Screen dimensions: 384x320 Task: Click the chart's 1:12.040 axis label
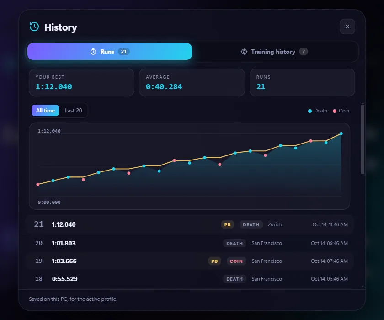pyautogui.click(x=49, y=131)
